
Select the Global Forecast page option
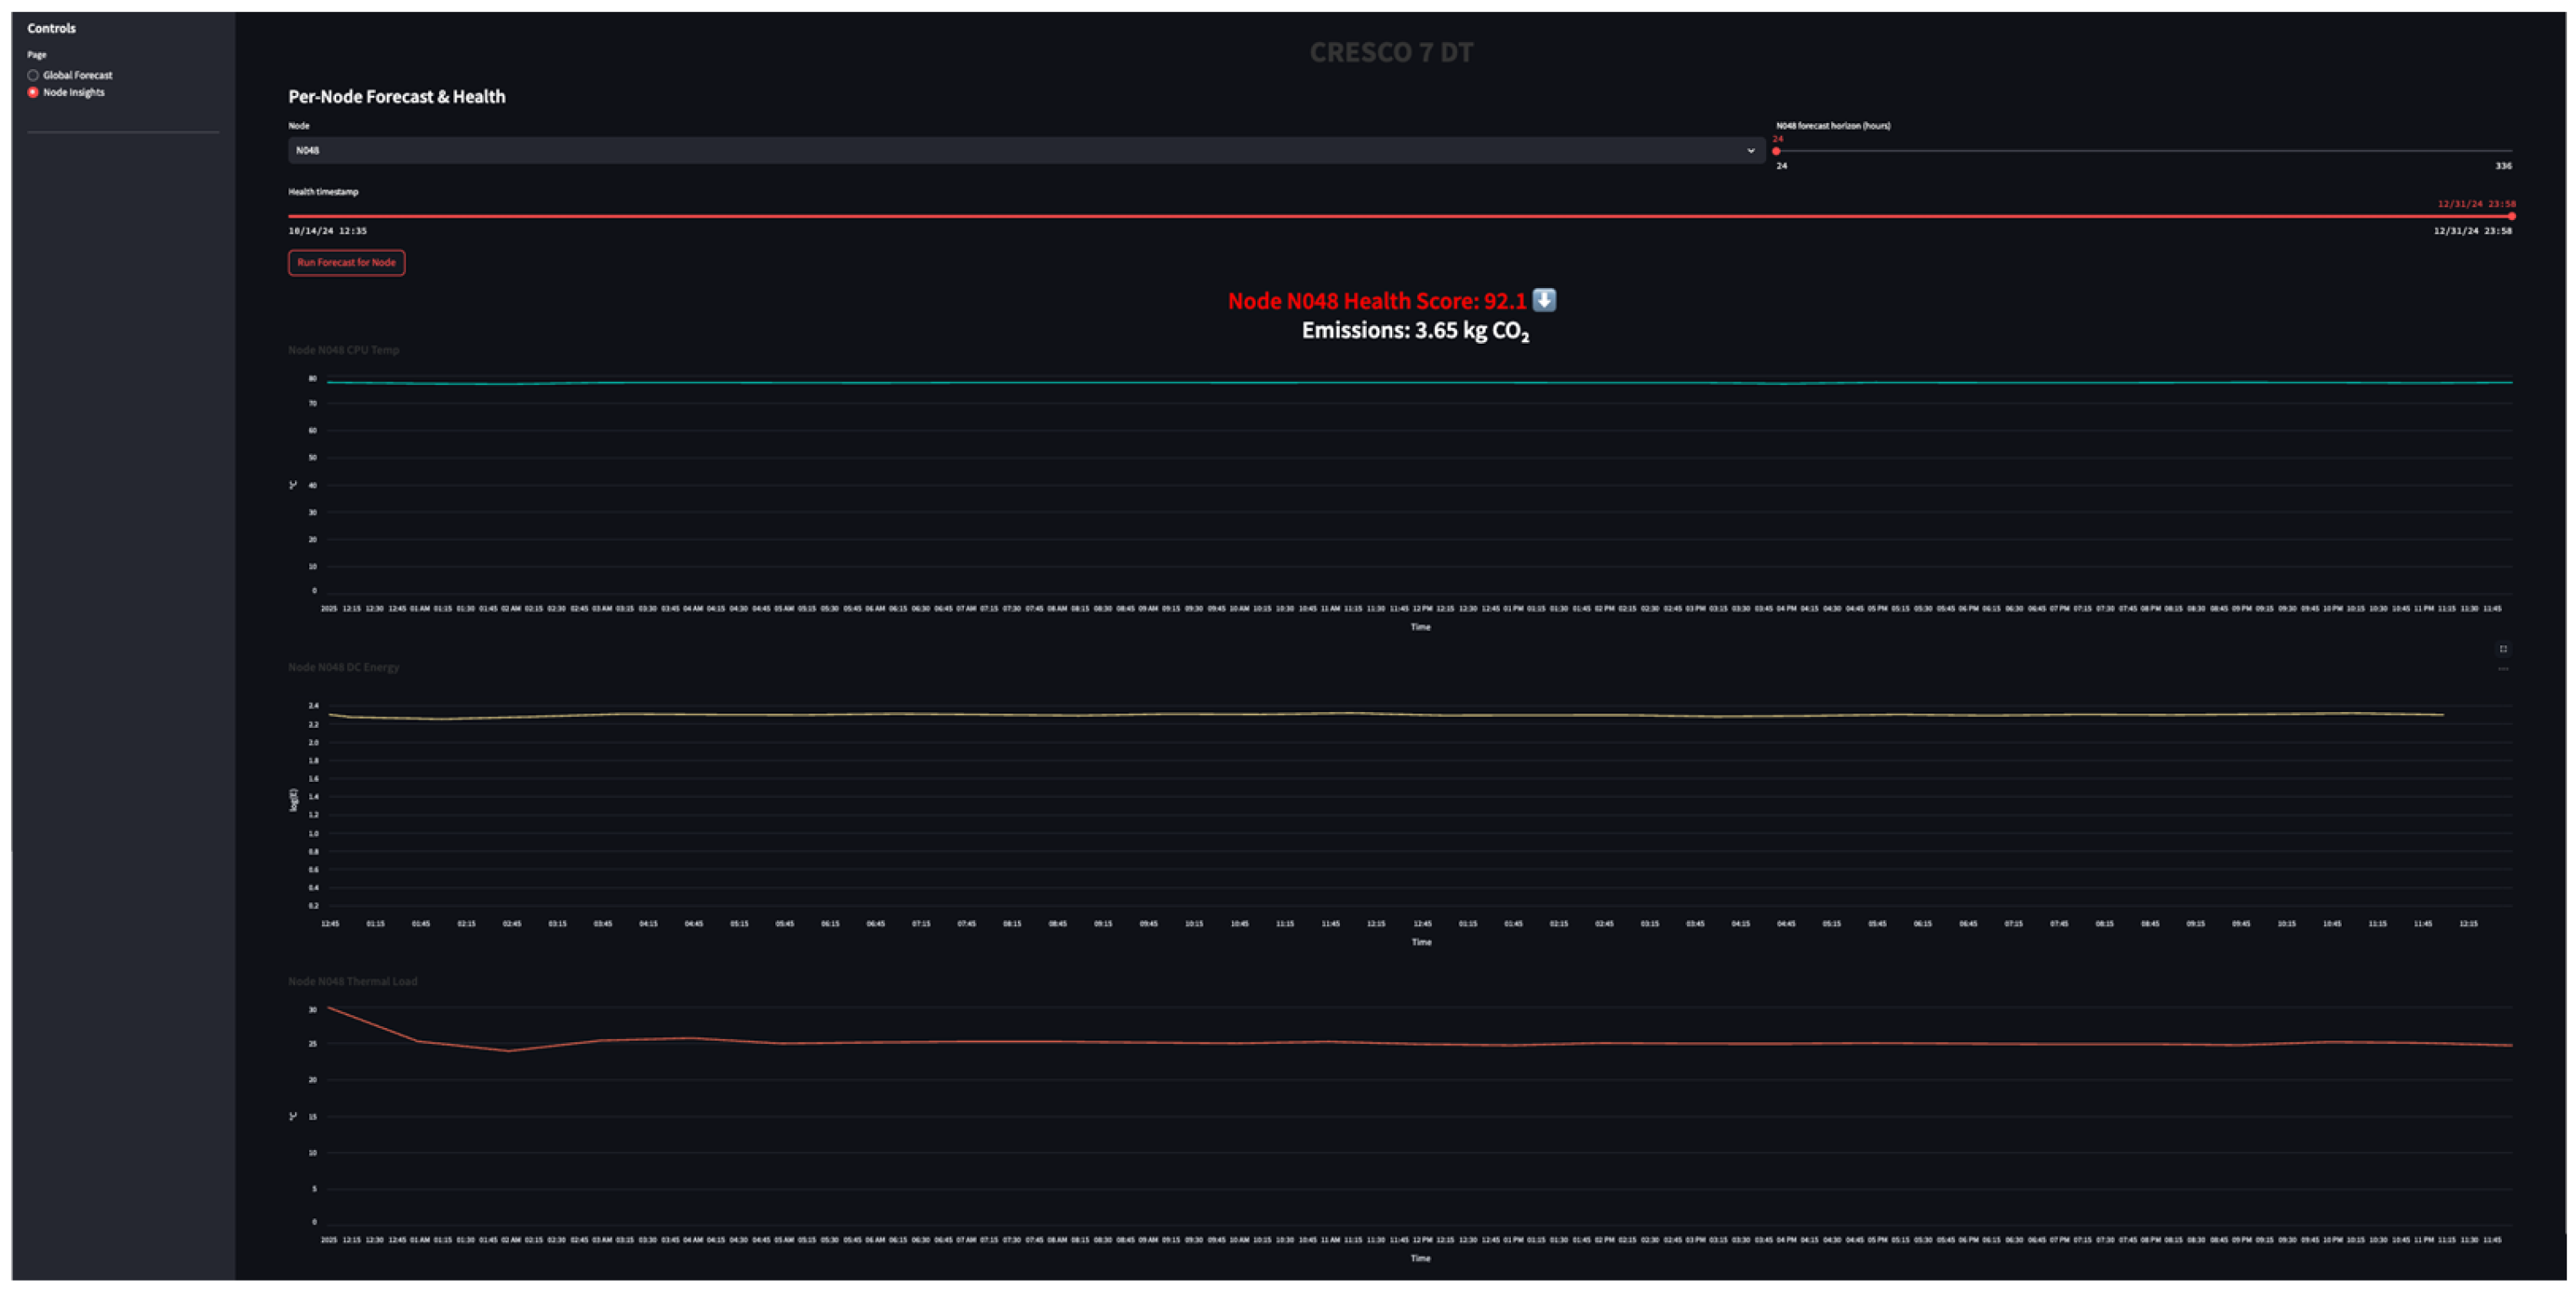click(x=34, y=75)
